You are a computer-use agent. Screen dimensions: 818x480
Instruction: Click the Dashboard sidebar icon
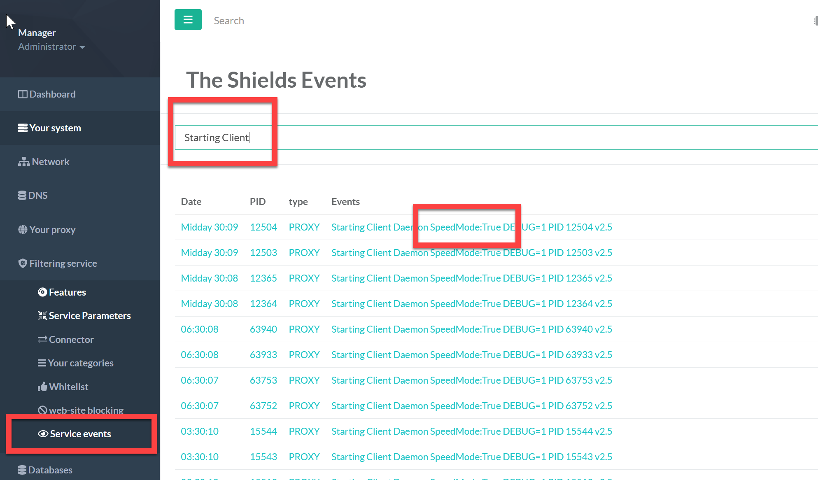coord(23,94)
